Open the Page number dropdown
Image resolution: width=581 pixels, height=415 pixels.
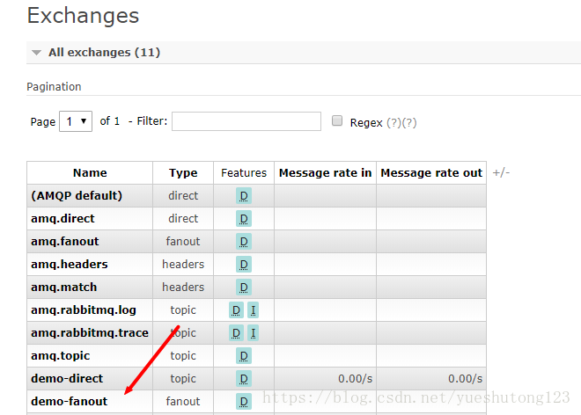(x=76, y=121)
